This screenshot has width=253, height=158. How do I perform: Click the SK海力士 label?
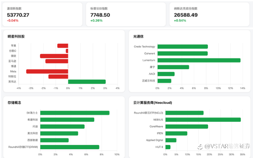point(32,113)
